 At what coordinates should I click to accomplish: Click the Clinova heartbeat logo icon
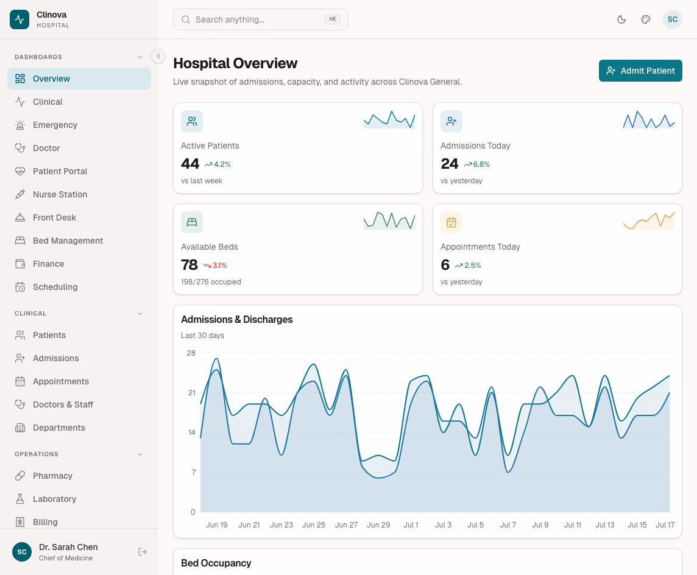tap(19, 19)
